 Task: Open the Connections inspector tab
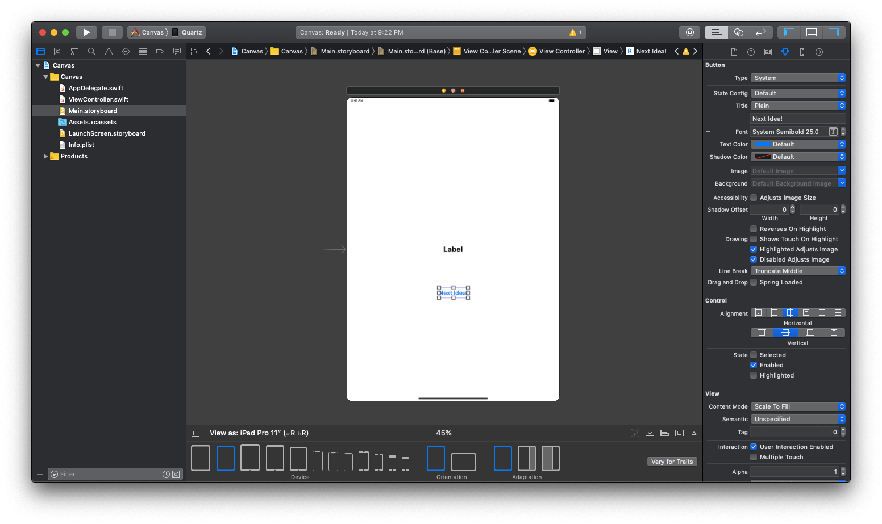(819, 52)
